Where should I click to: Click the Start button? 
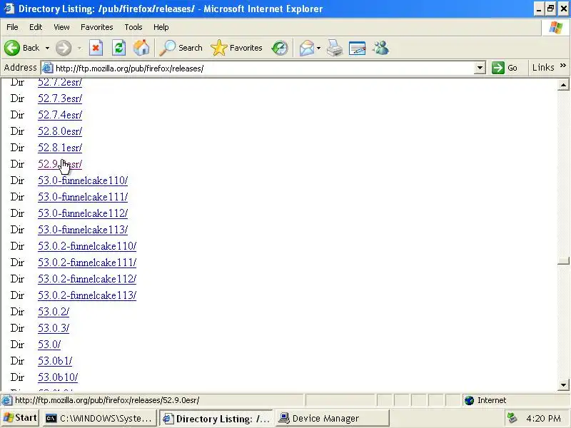pos(20,418)
